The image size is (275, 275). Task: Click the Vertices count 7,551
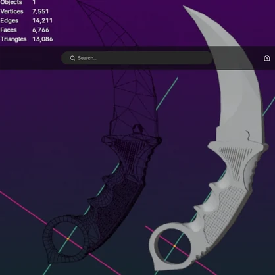tap(41, 11)
